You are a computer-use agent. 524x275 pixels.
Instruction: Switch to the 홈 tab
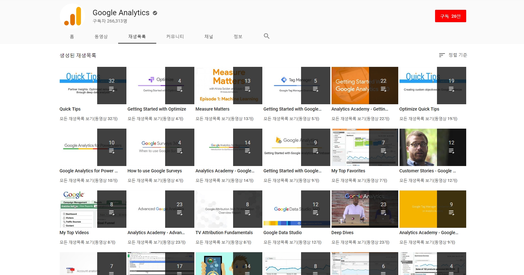coord(72,36)
